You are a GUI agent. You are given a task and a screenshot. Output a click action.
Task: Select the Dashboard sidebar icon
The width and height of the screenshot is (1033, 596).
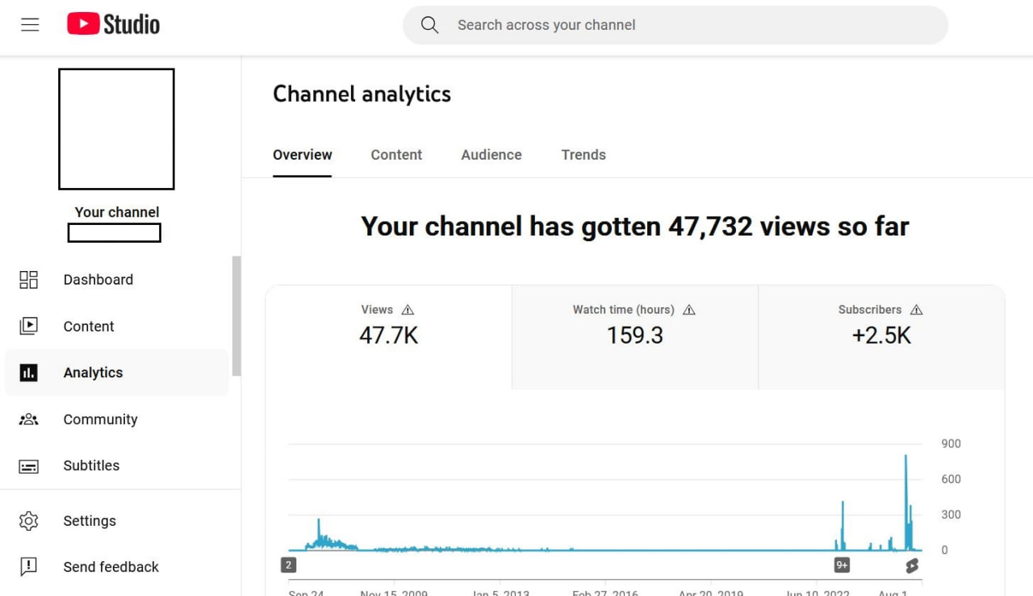pyautogui.click(x=28, y=279)
